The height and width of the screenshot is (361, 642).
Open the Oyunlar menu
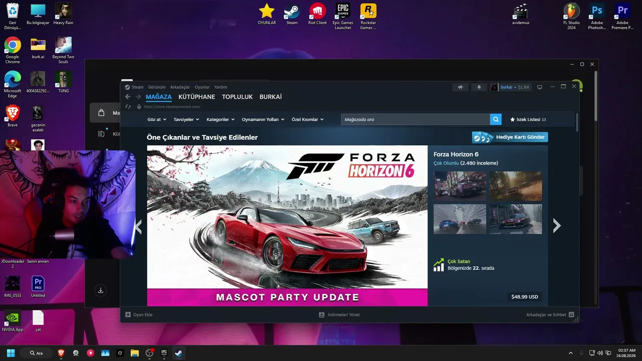pos(202,87)
